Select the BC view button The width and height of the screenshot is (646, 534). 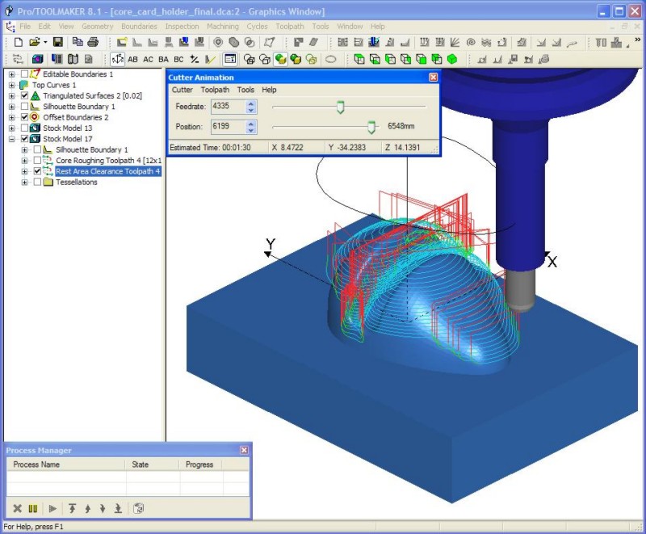pos(178,59)
